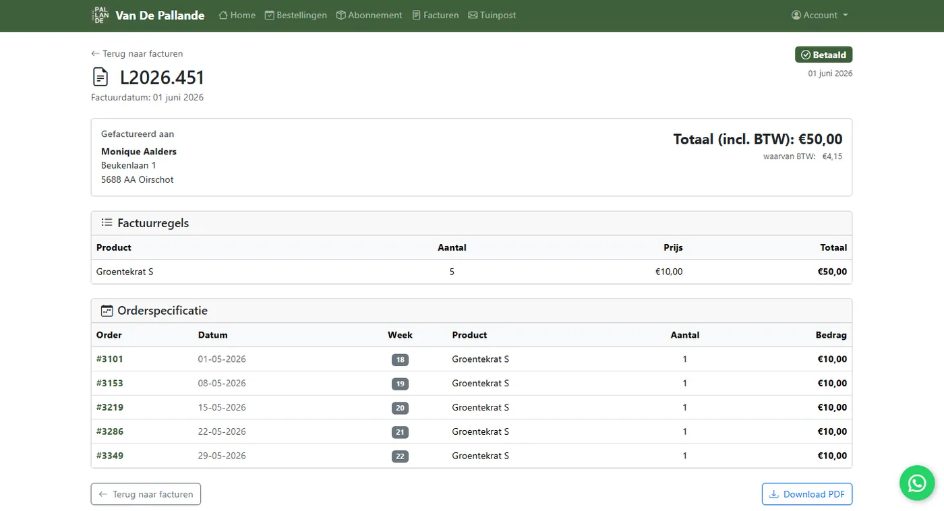Image resolution: width=944 pixels, height=511 pixels.
Task: Click the Bedrag €10,00 for order #3101
Action: point(833,359)
